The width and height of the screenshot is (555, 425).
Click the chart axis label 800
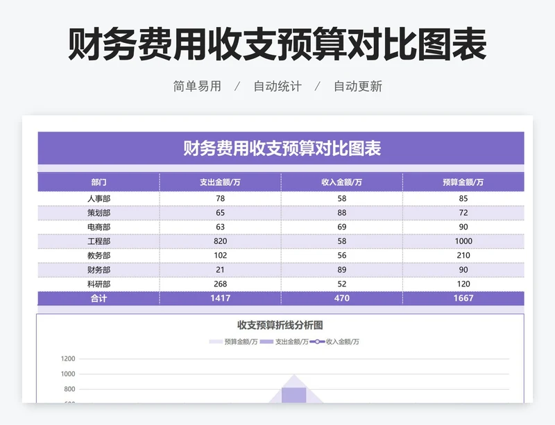coord(69,389)
